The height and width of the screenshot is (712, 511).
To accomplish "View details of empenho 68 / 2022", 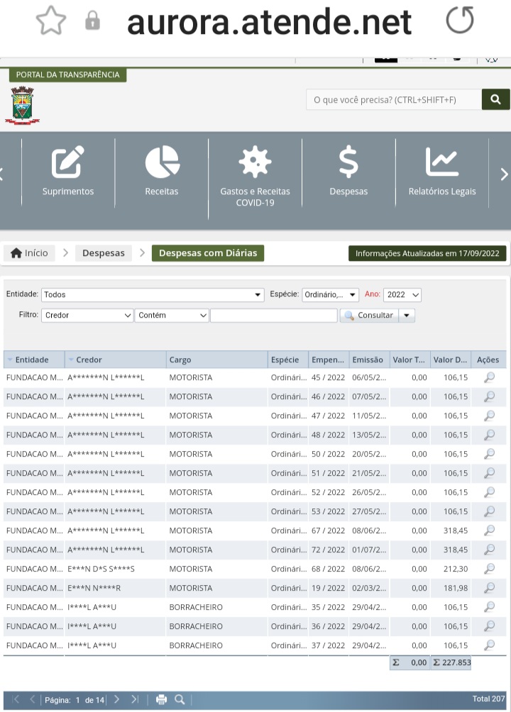I will [489, 569].
